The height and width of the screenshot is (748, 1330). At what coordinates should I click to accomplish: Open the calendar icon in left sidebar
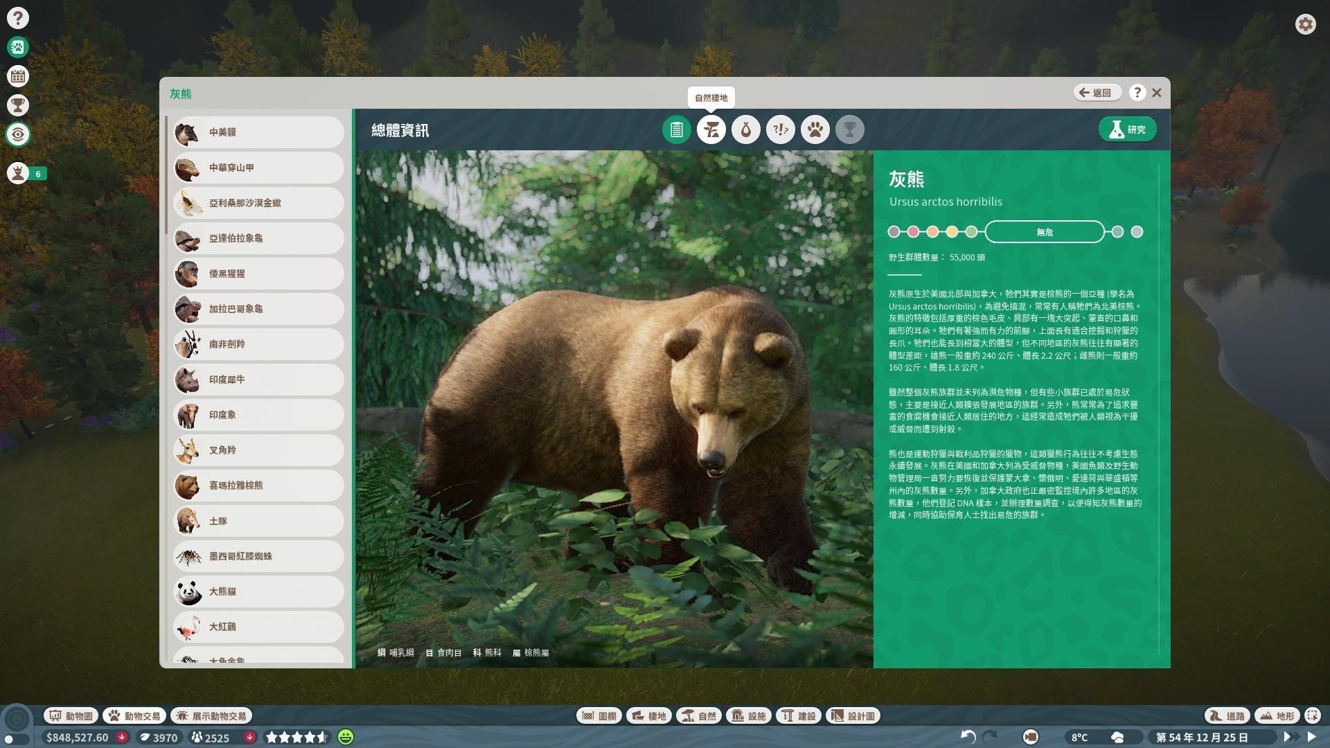(18, 76)
